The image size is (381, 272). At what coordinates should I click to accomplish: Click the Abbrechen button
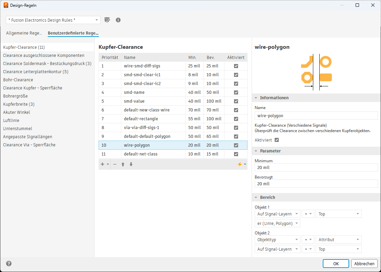364,264
